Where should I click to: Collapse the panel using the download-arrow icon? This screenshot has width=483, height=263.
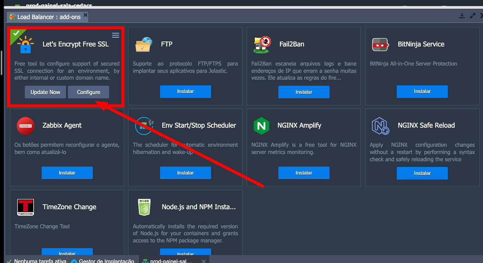click(462, 16)
